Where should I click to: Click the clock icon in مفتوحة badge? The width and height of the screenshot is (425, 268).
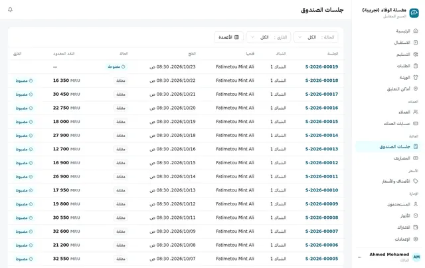click(124, 67)
